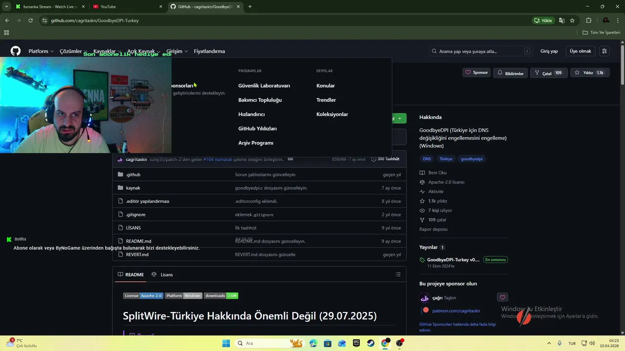The width and height of the screenshot is (625, 351).
Task: Open the weather widget showing 7°C
Action: (x=22, y=343)
